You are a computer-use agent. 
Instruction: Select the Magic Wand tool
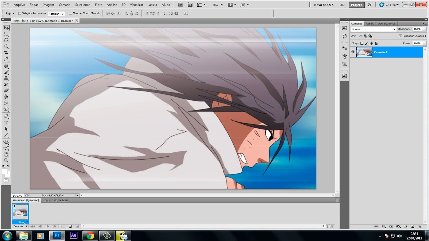pyautogui.click(x=6, y=46)
